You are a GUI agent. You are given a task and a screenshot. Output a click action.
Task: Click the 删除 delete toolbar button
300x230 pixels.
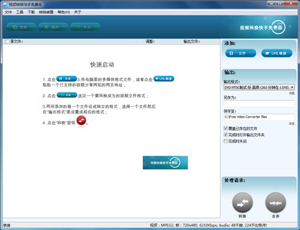tap(53, 27)
